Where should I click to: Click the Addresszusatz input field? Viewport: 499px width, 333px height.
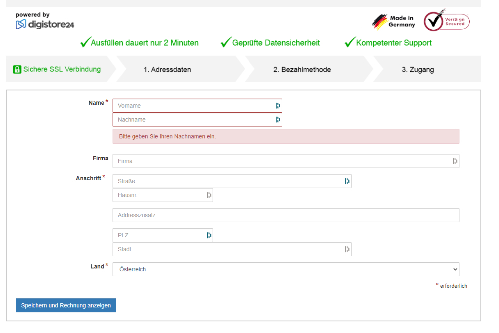(285, 215)
